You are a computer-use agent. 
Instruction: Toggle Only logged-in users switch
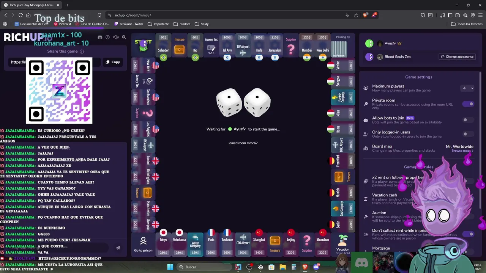(x=468, y=134)
